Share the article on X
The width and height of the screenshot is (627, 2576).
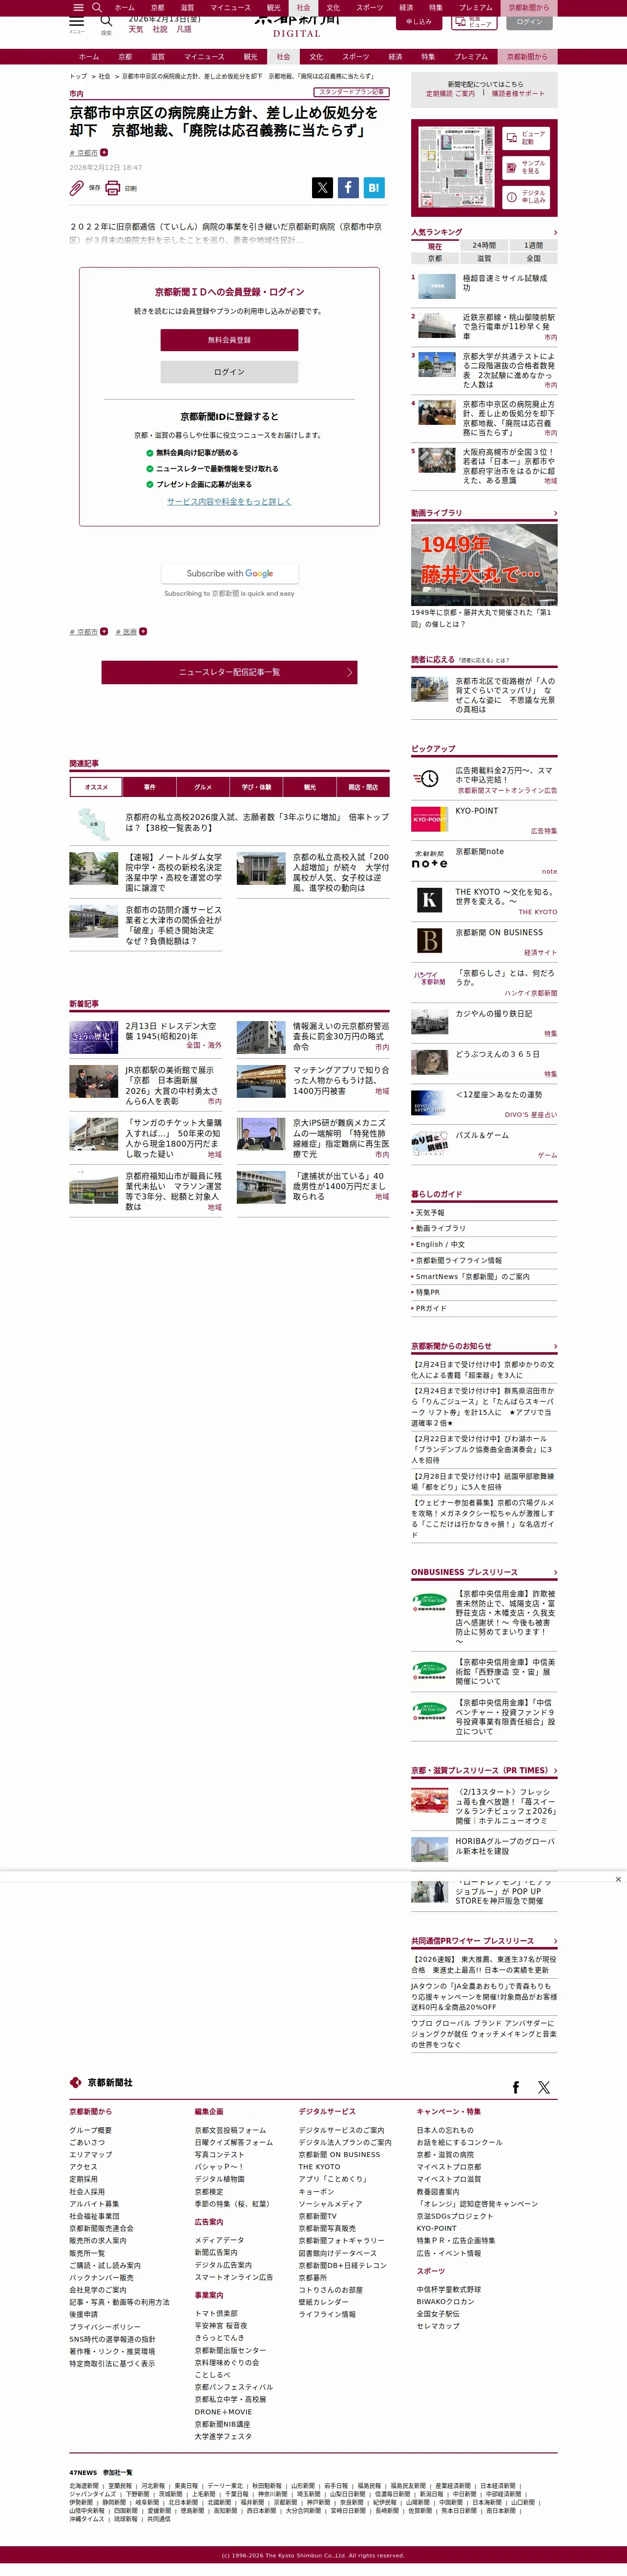[322, 187]
